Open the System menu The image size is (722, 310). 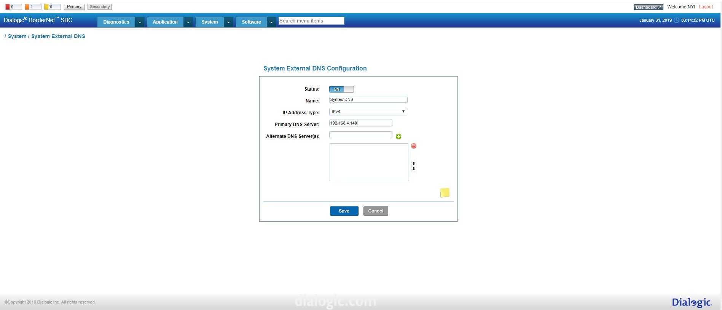tap(210, 22)
